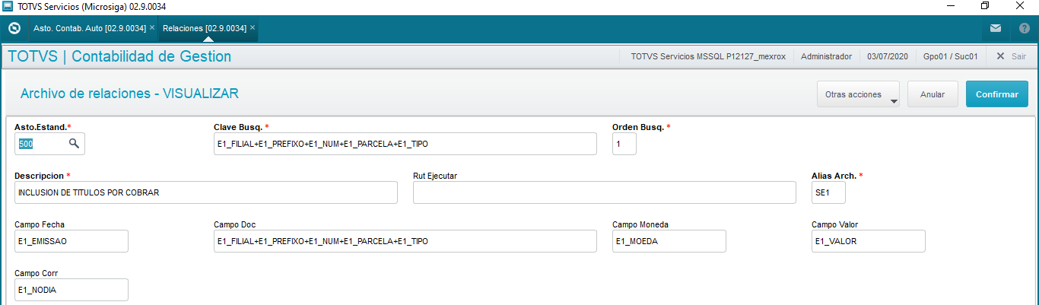This screenshot has width=1039, height=305.
Task: Click the Alias Arch. SE1 field
Action: 828,192
